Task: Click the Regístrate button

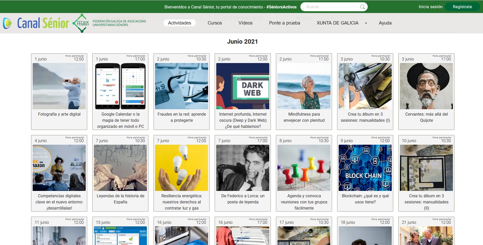Action: tap(462, 7)
